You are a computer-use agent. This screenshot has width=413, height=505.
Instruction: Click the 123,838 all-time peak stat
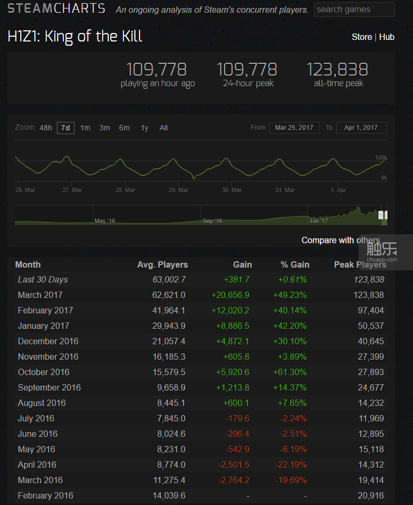tap(337, 74)
